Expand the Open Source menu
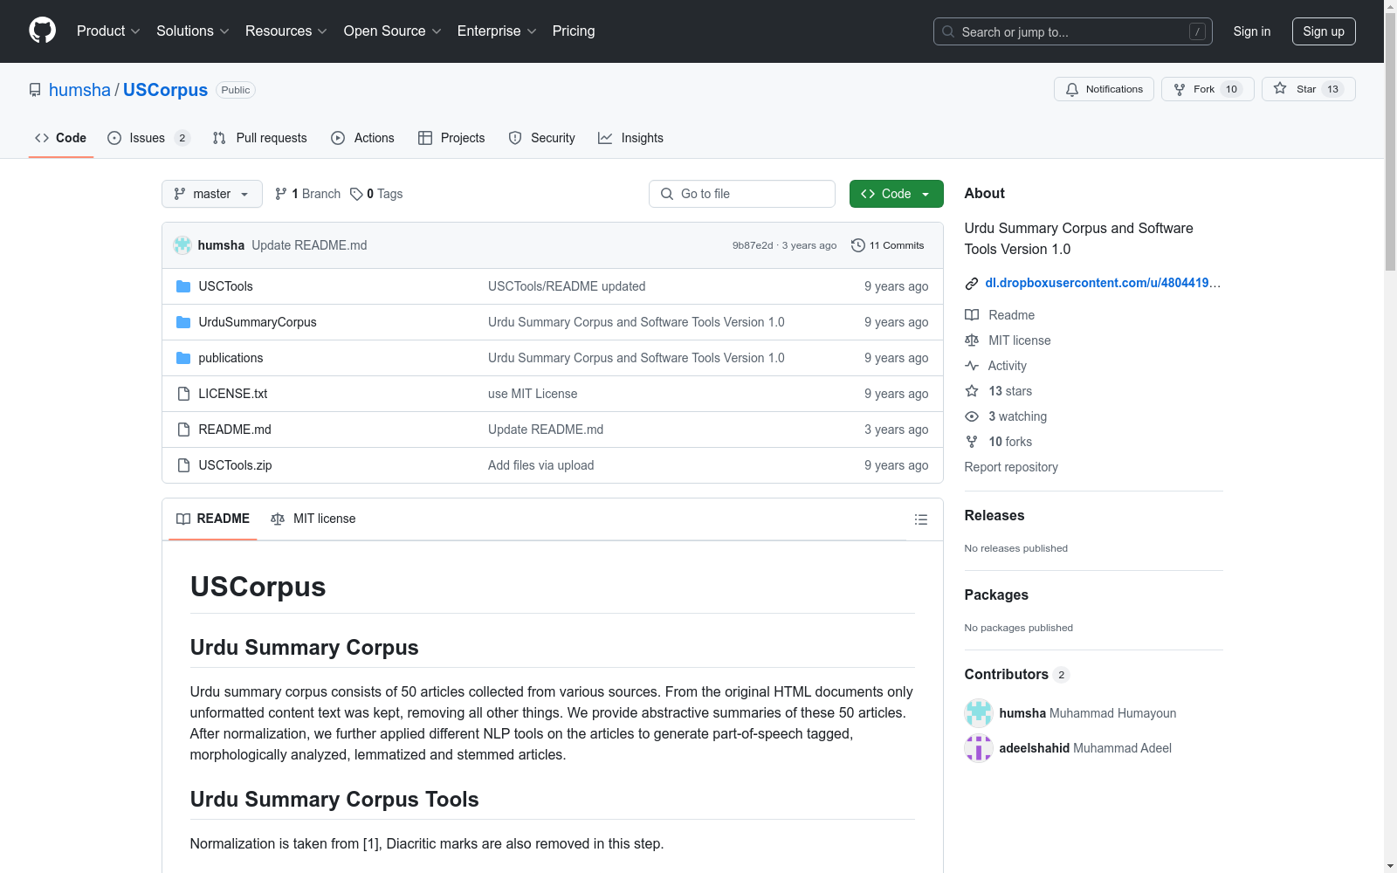Screen dimensions: 1397x873 [x=393, y=31]
